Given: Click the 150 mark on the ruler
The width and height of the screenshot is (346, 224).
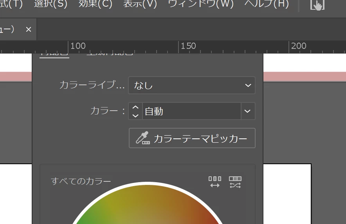Looking at the screenshot, I should pos(188,46).
